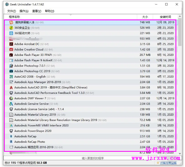Click the Adobe Photoshop 7.0.1 icon
Viewport: 185px width, 167px height.
click(x=11, y=66)
